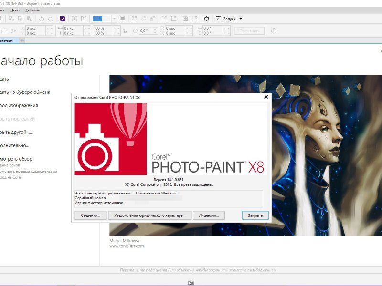Click the 'рос изображения' link
The height and width of the screenshot is (286, 382).
tap(19, 105)
